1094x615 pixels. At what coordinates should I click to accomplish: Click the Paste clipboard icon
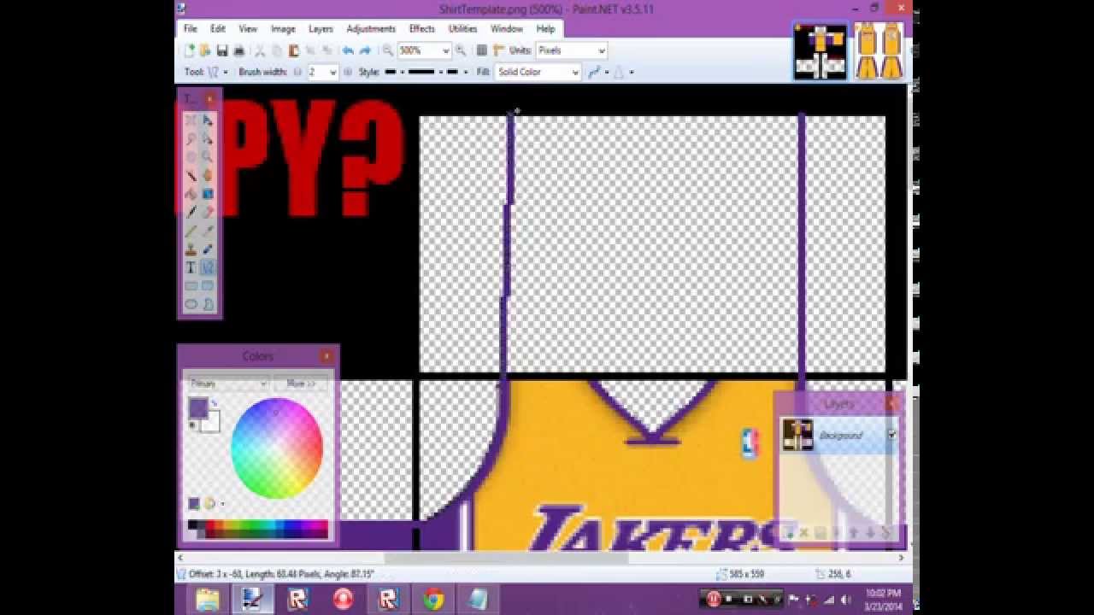[x=293, y=50]
